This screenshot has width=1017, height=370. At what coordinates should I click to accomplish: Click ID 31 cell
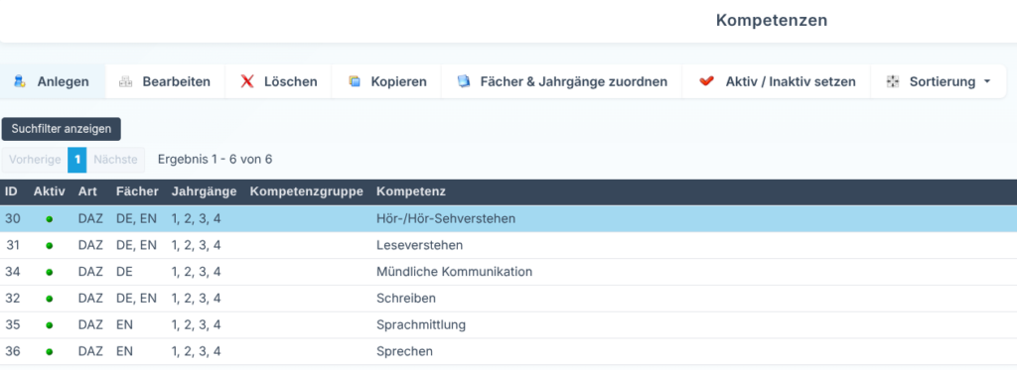click(13, 246)
